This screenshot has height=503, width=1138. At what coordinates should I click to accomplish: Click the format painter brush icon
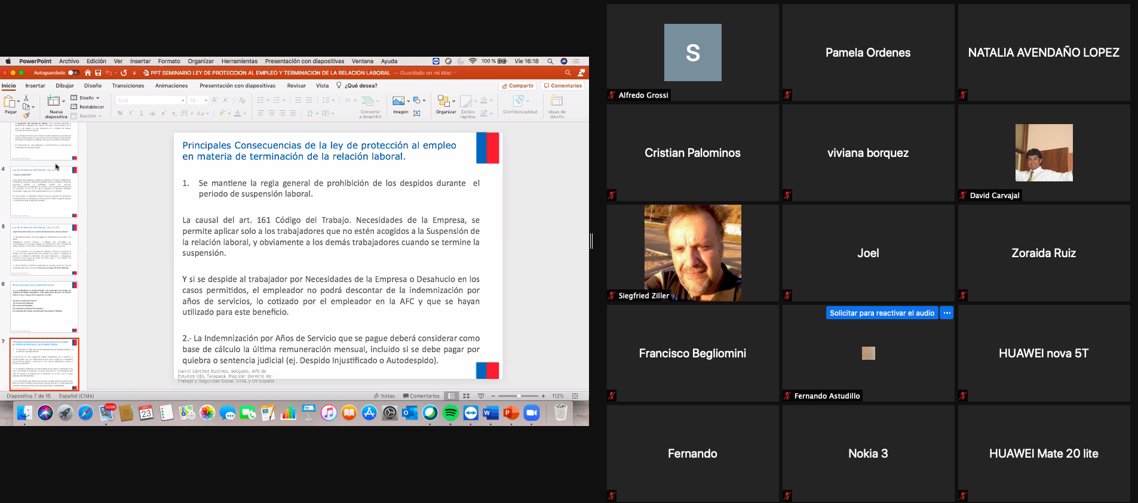pyautogui.click(x=26, y=115)
